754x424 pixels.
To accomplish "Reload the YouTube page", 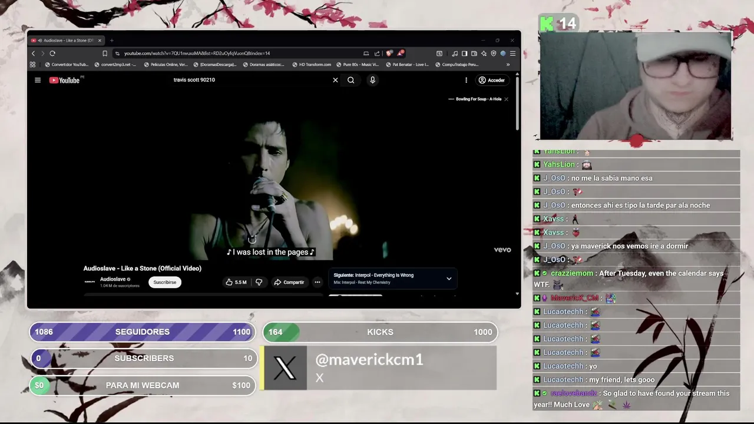I will coord(52,53).
